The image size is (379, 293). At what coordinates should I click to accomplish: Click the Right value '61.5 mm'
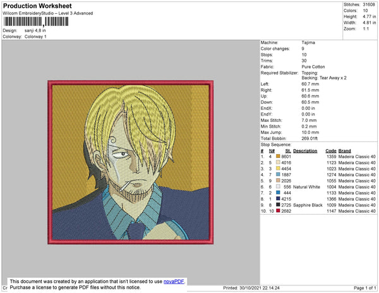[310, 90]
